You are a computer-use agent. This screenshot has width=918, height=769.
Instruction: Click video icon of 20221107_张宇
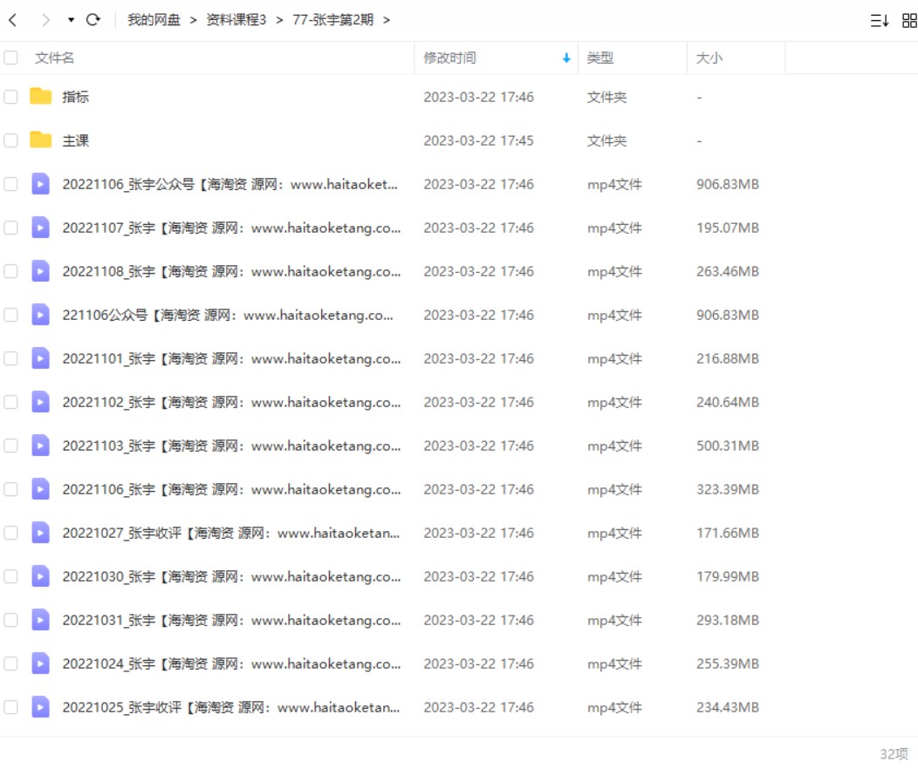40,228
